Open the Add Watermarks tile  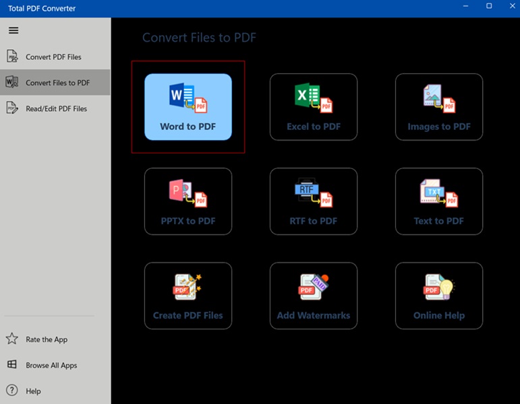[x=314, y=296]
